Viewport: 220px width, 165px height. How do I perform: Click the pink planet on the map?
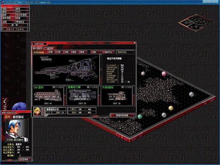(164, 73)
